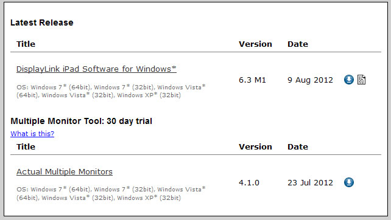This screenshot has width=391, height=220.
Task: Click the Latest Release heading
Action: point(42,22)
